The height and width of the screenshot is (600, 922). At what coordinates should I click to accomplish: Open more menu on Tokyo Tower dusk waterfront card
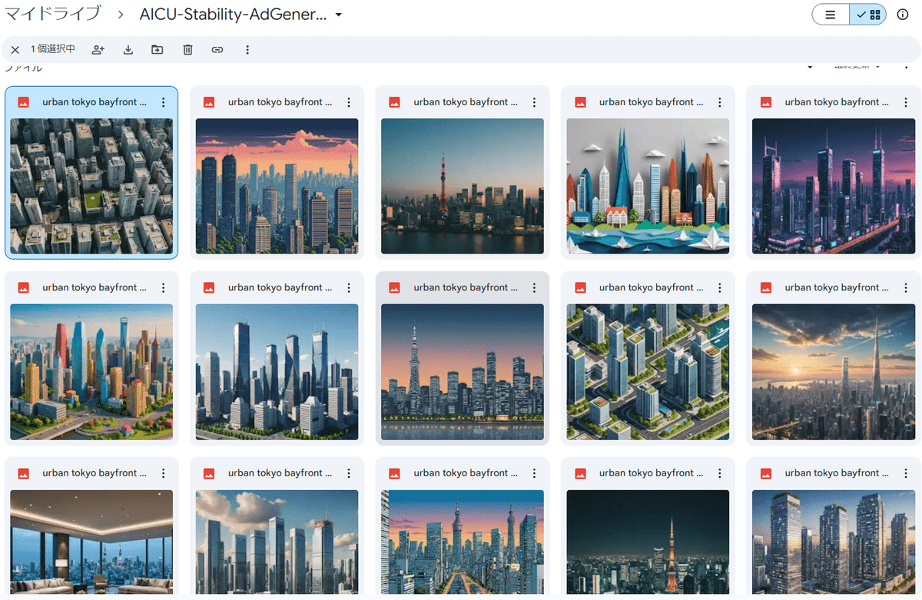[x=535, y=102]
